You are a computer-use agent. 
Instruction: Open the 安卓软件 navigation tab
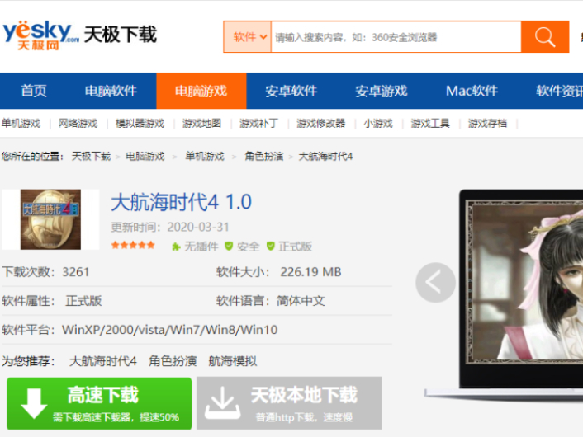click(291, 91)
